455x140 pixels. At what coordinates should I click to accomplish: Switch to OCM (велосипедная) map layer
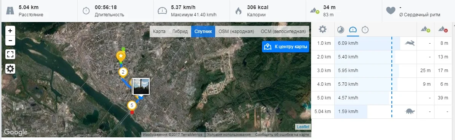click(x=283, y=31)
